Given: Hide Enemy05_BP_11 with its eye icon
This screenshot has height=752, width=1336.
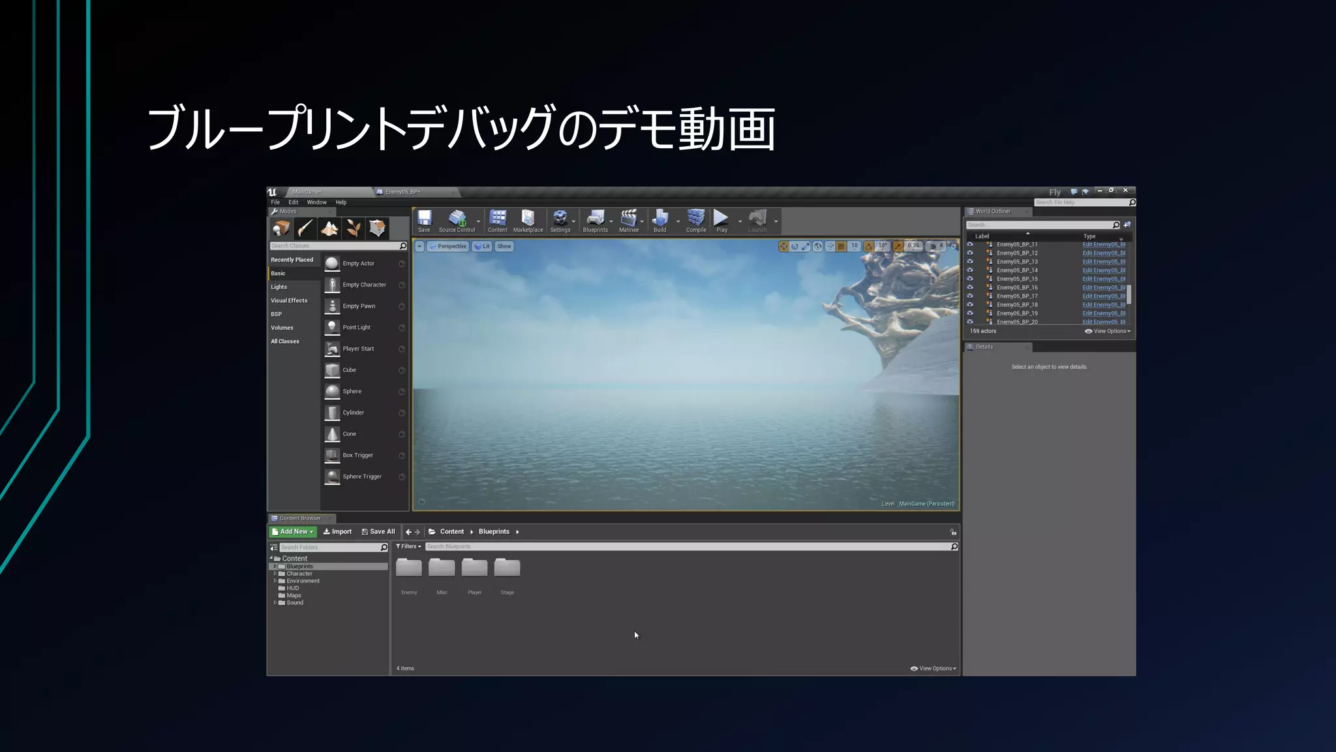Looking at the screenshot, I should coord(970,244).
